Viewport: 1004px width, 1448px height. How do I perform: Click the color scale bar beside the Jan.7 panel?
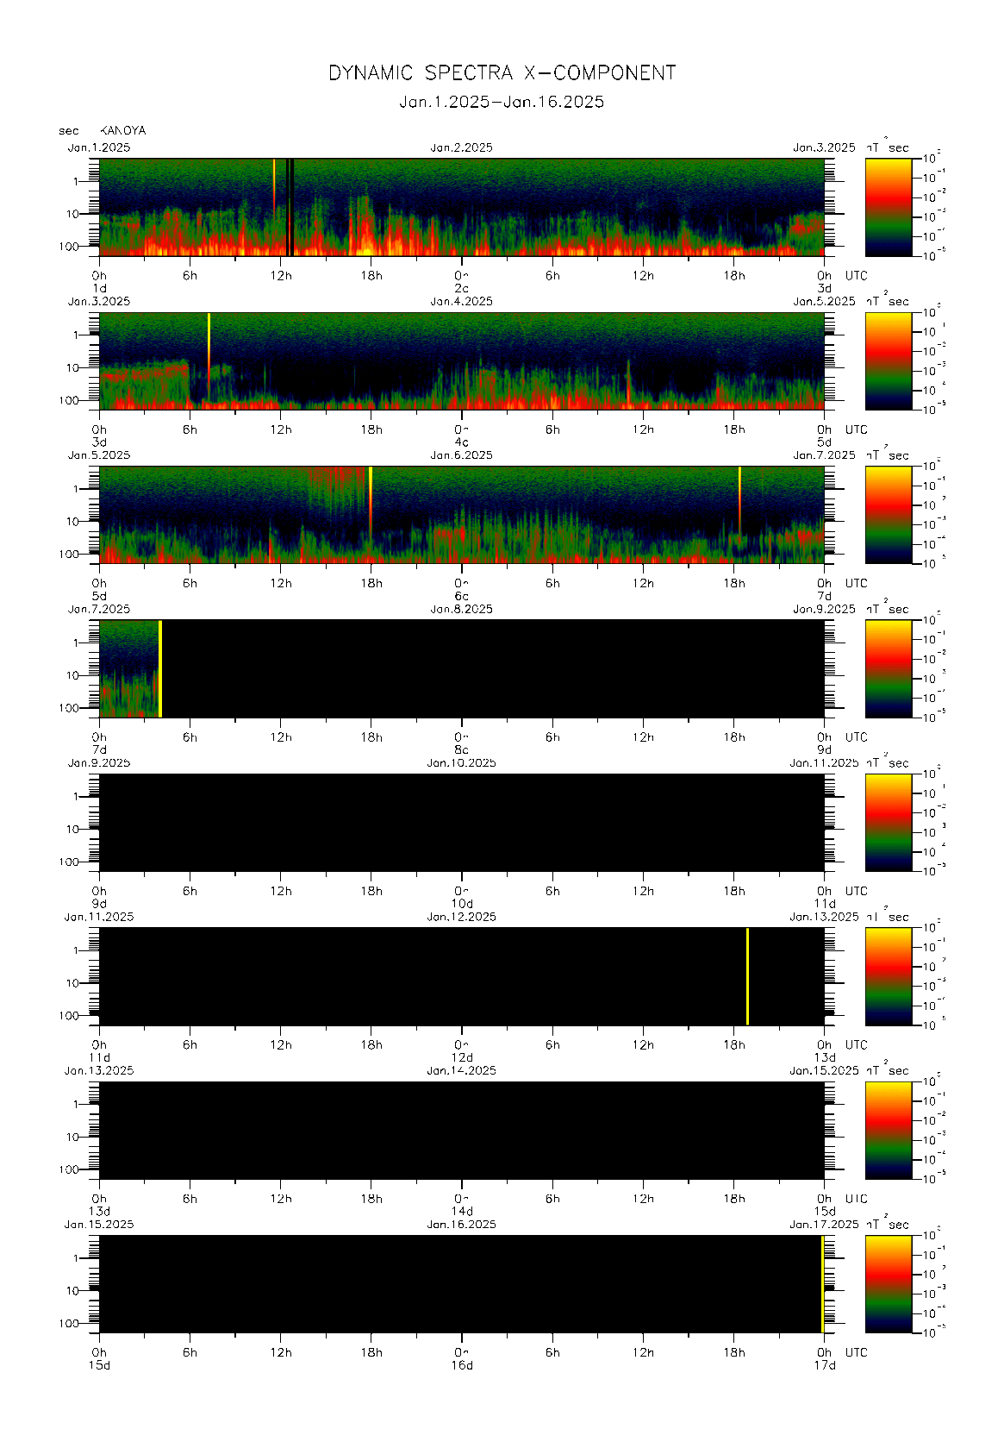pyautogui.click(x=889, y=668)
